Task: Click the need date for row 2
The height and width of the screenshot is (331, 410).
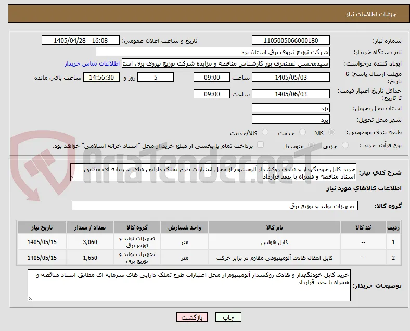Action: [42, 258]
